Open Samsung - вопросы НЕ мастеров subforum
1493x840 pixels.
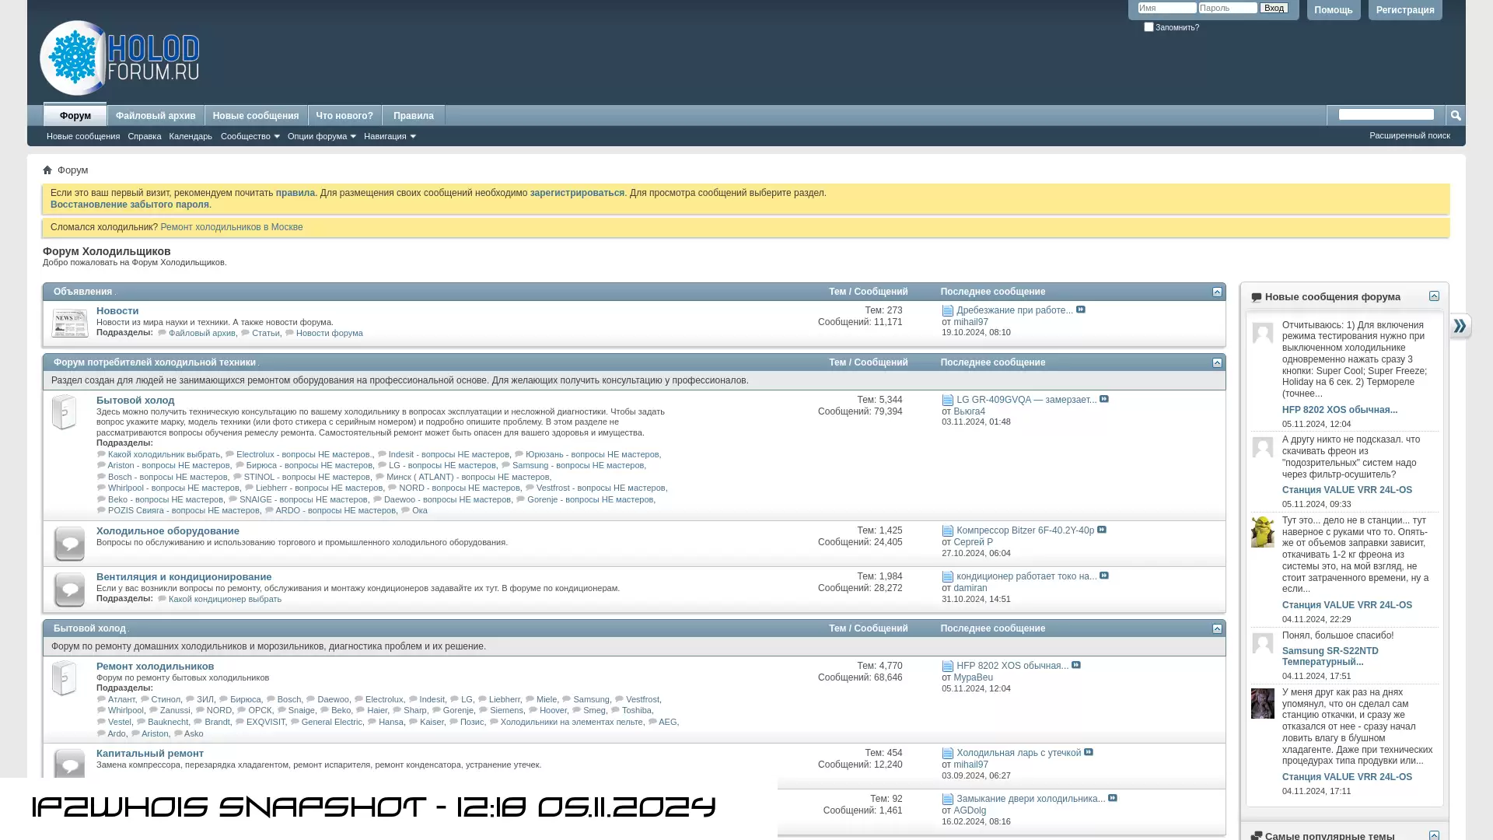578,465
